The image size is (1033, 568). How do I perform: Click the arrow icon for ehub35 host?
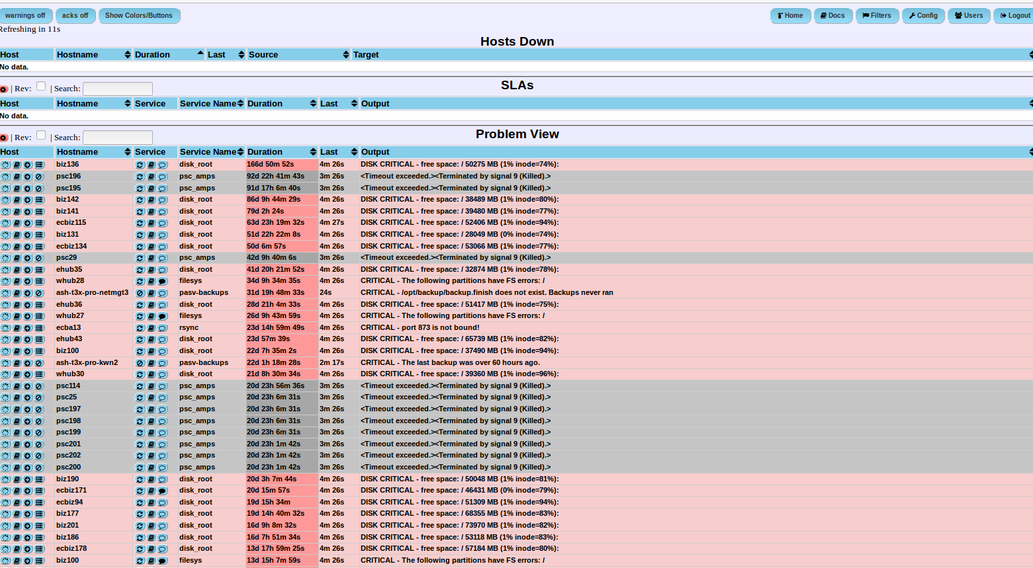28,270
